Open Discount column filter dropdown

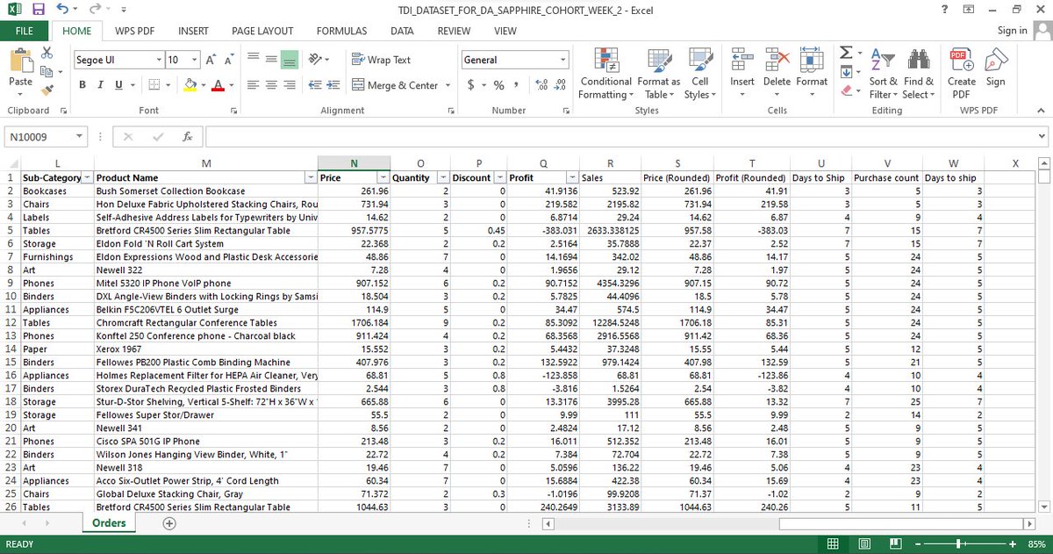pos(499,178)
